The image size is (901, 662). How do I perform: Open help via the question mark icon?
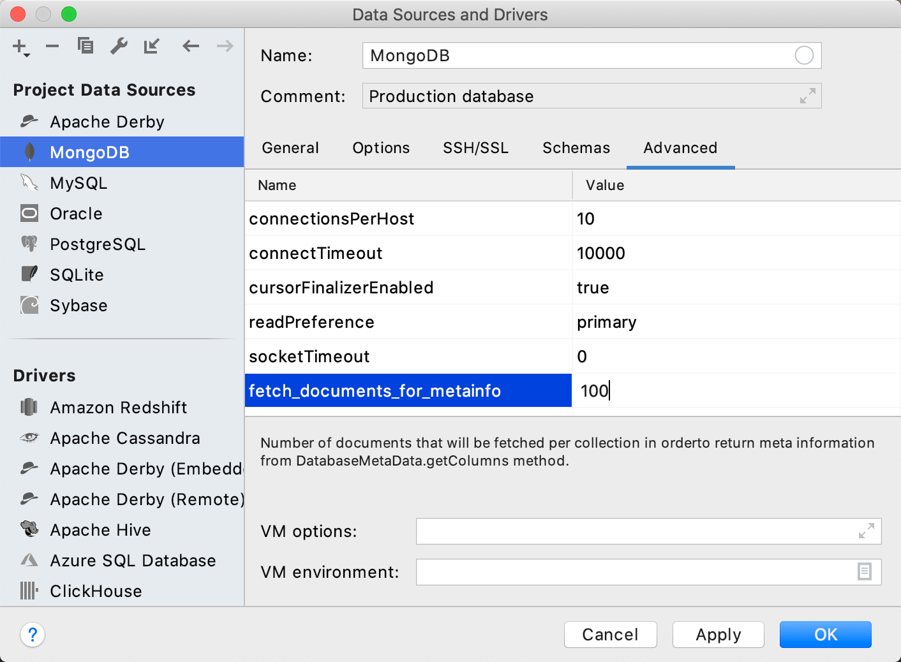(33, 635)
